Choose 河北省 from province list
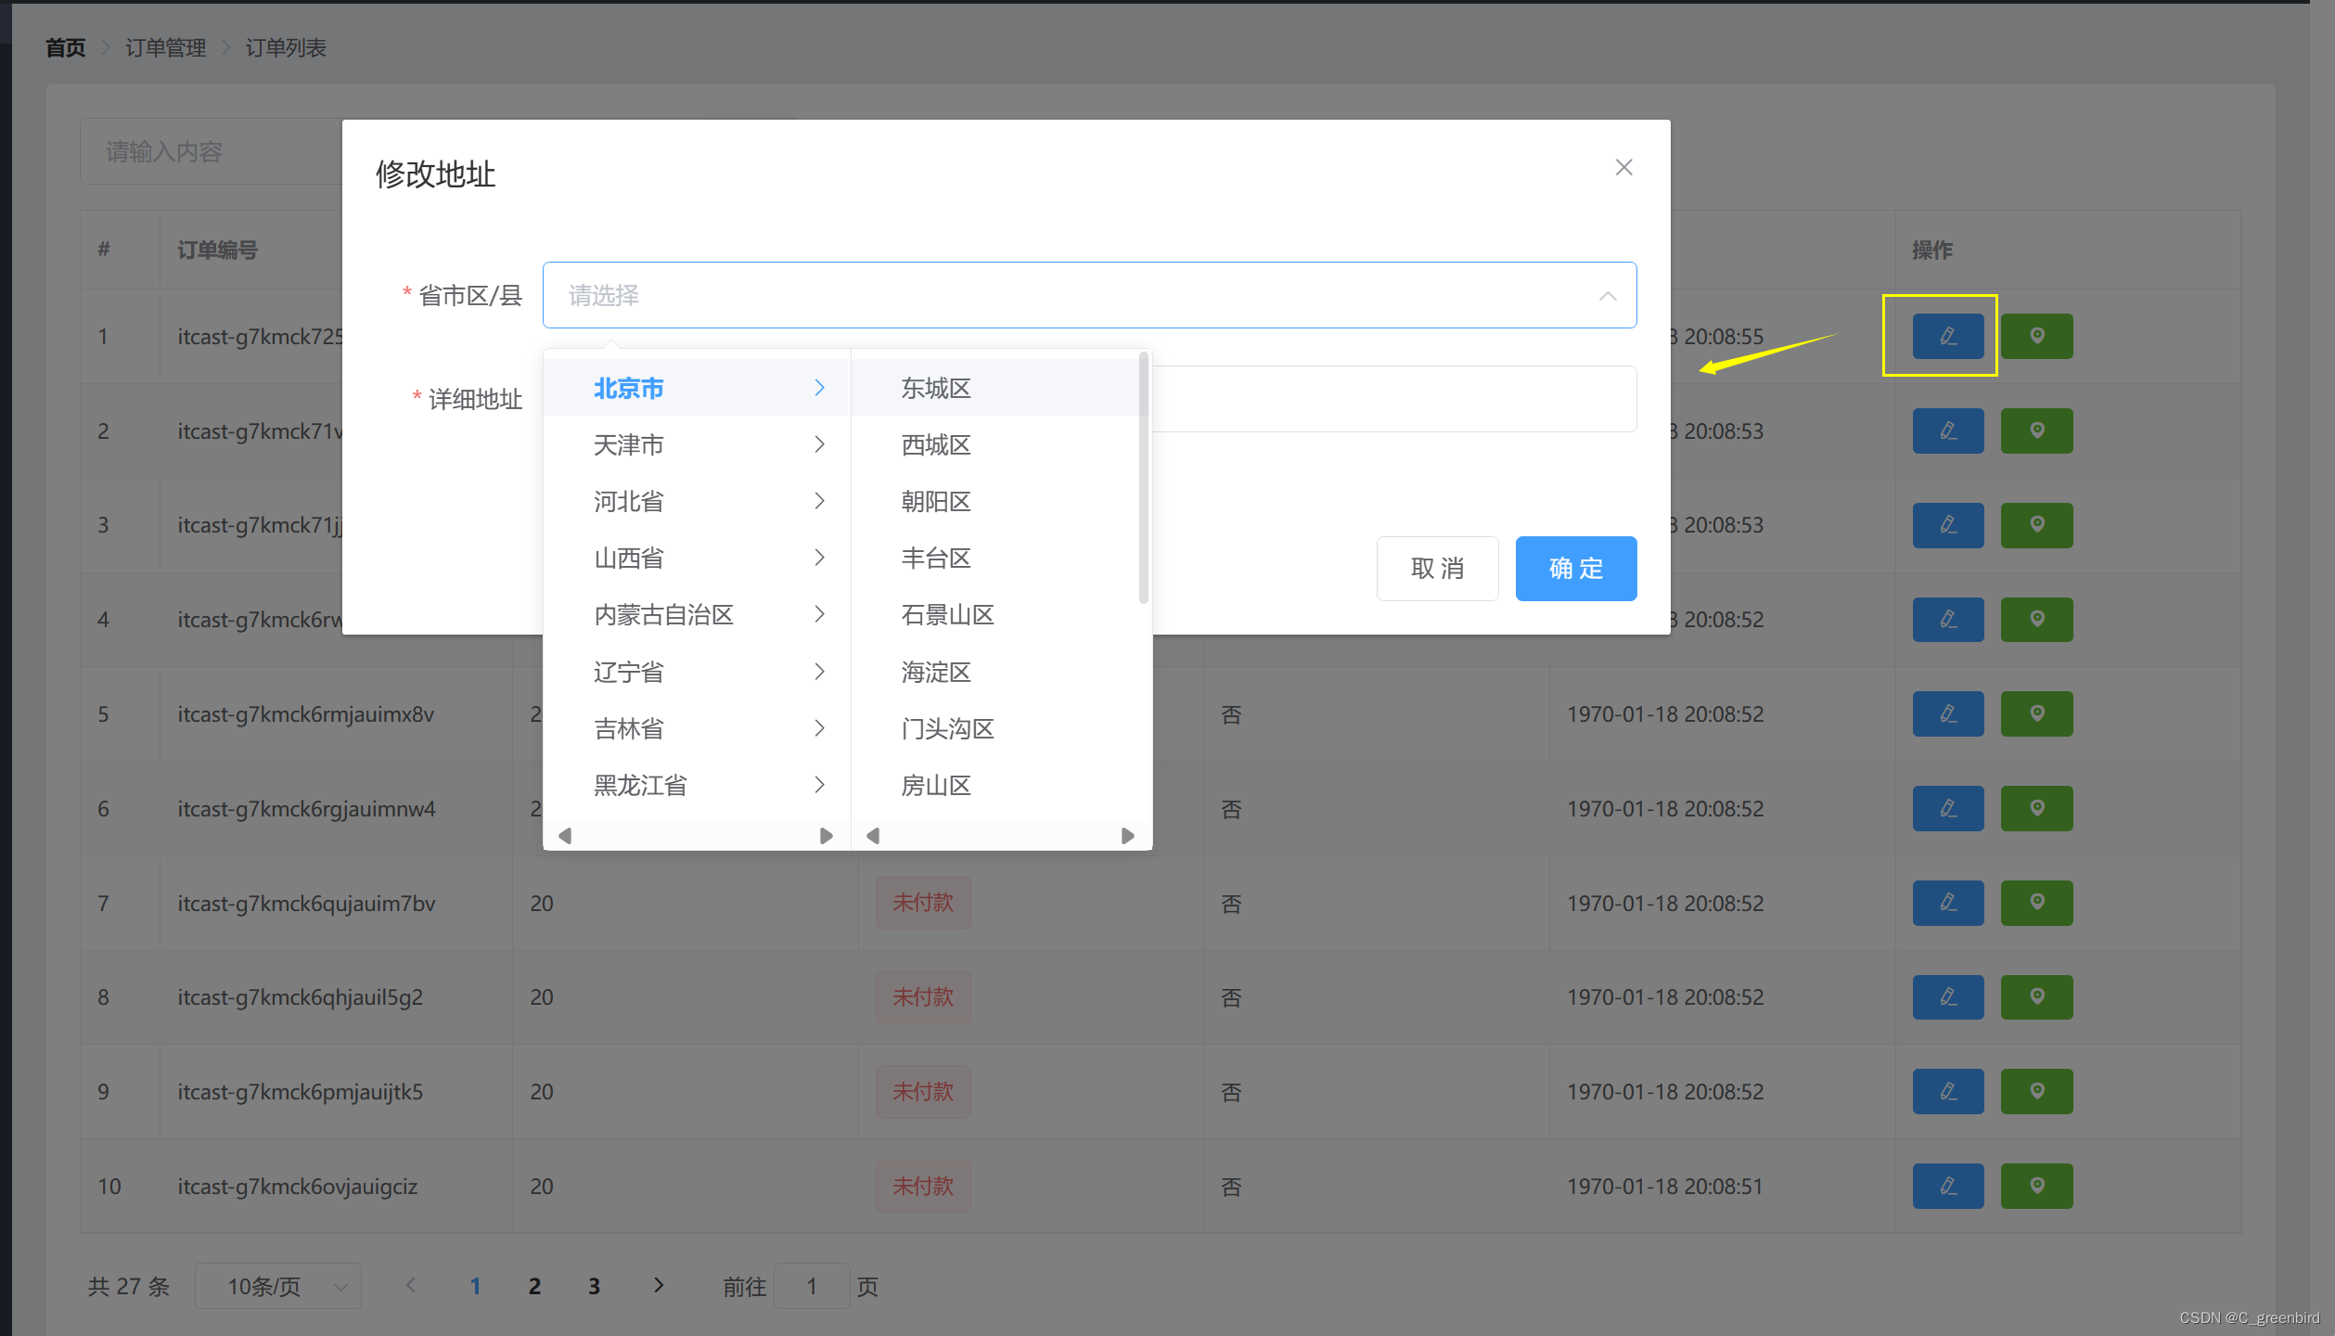This screenshot has height=1336, width=2335. (697, 501)
